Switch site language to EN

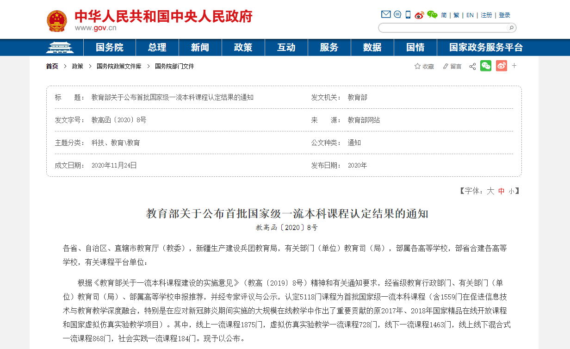[470, 15]
